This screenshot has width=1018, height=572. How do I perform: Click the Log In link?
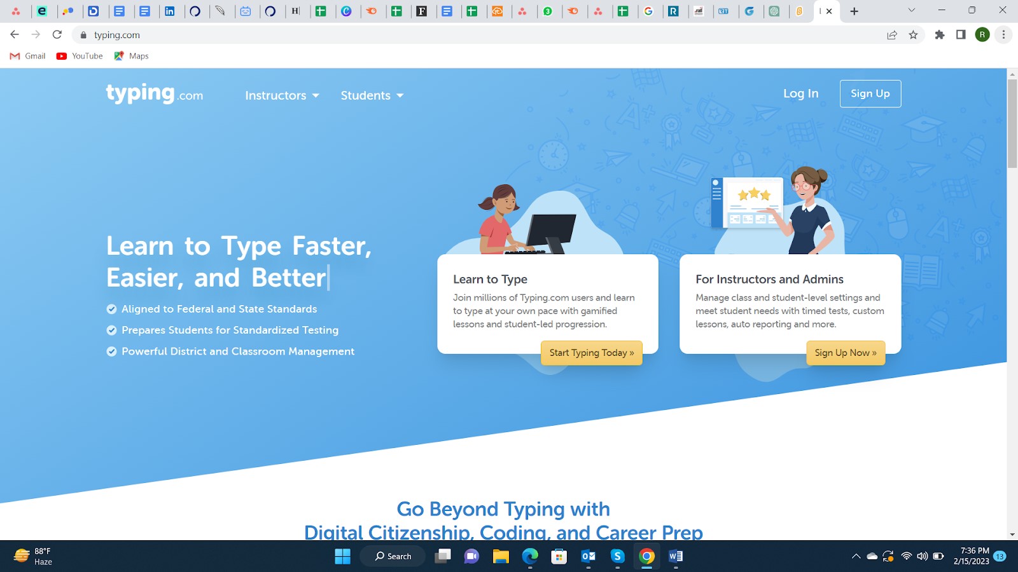800,93
